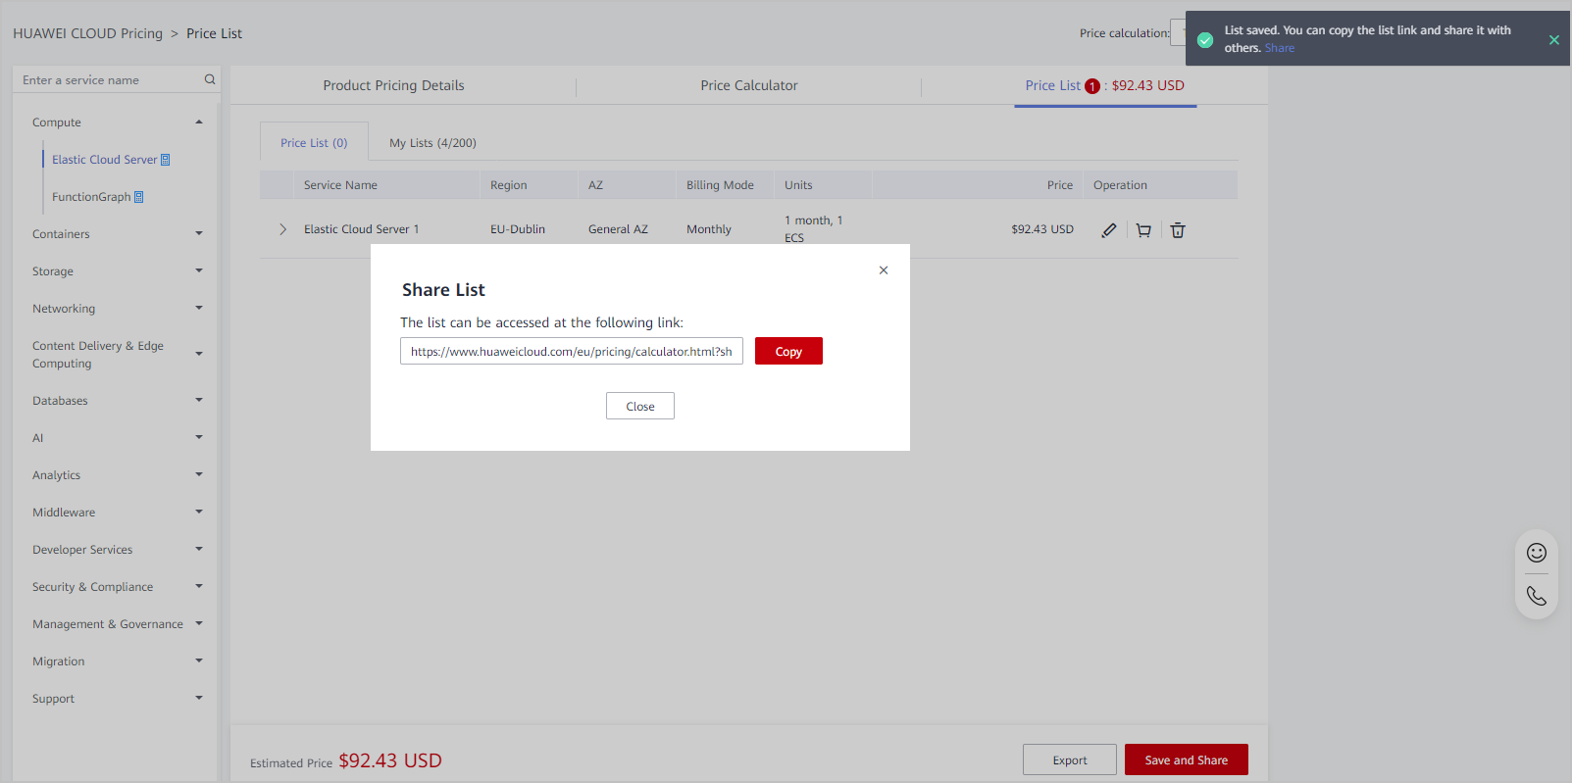
Task: Click the Operation column header
Action: 1120,185
